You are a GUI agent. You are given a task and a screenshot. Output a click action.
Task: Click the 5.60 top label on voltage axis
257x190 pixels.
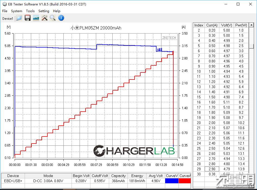point(8,33)
